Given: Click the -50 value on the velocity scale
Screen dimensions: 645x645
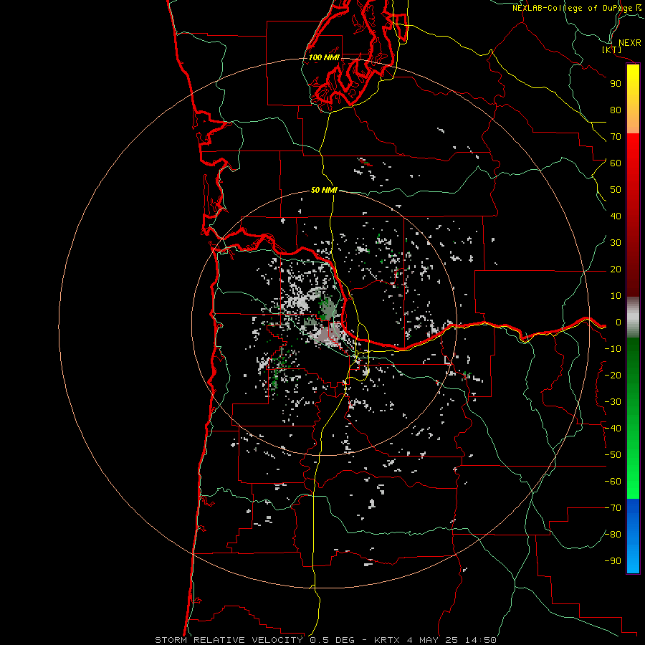Looking at the screenshot, I should (613, 455).
